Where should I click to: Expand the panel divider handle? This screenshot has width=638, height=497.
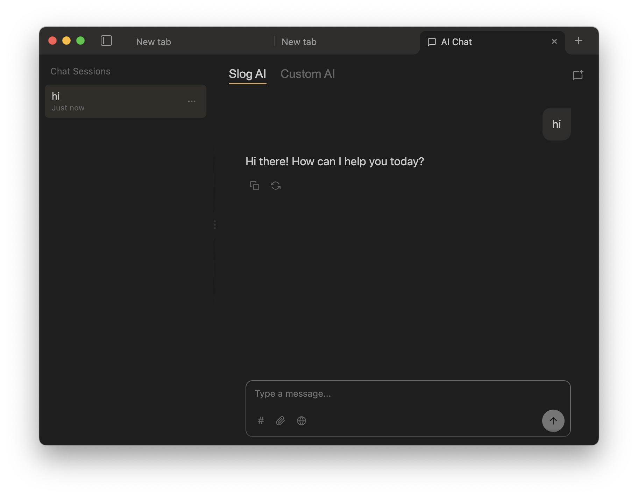pos(215,224)
